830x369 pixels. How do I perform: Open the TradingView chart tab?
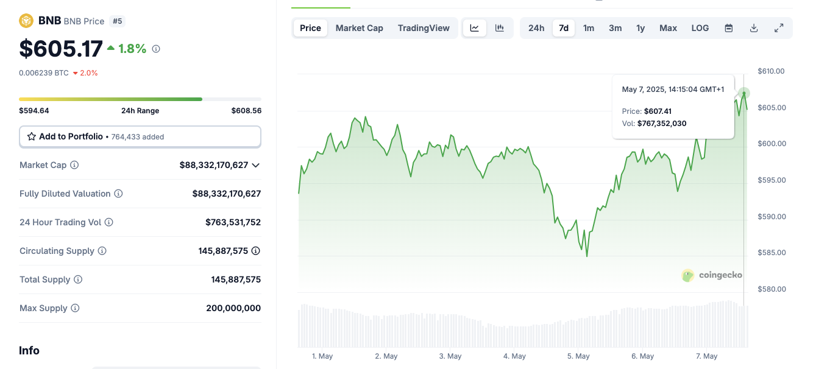pyautogui.click(x=424, y=28)
